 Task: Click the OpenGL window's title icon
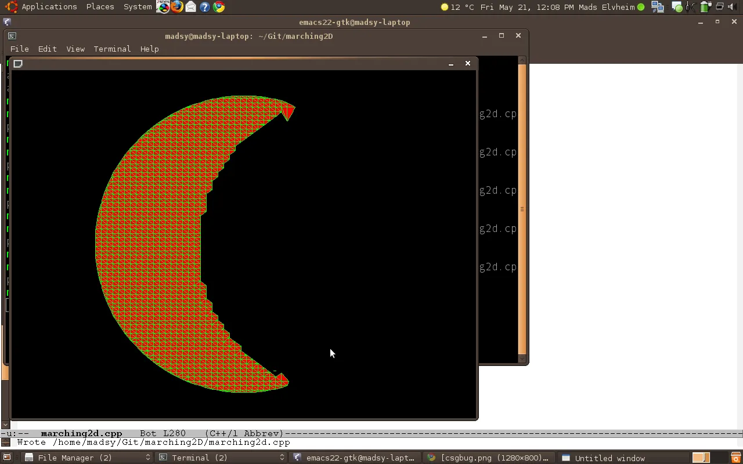[x=18, y=64]
